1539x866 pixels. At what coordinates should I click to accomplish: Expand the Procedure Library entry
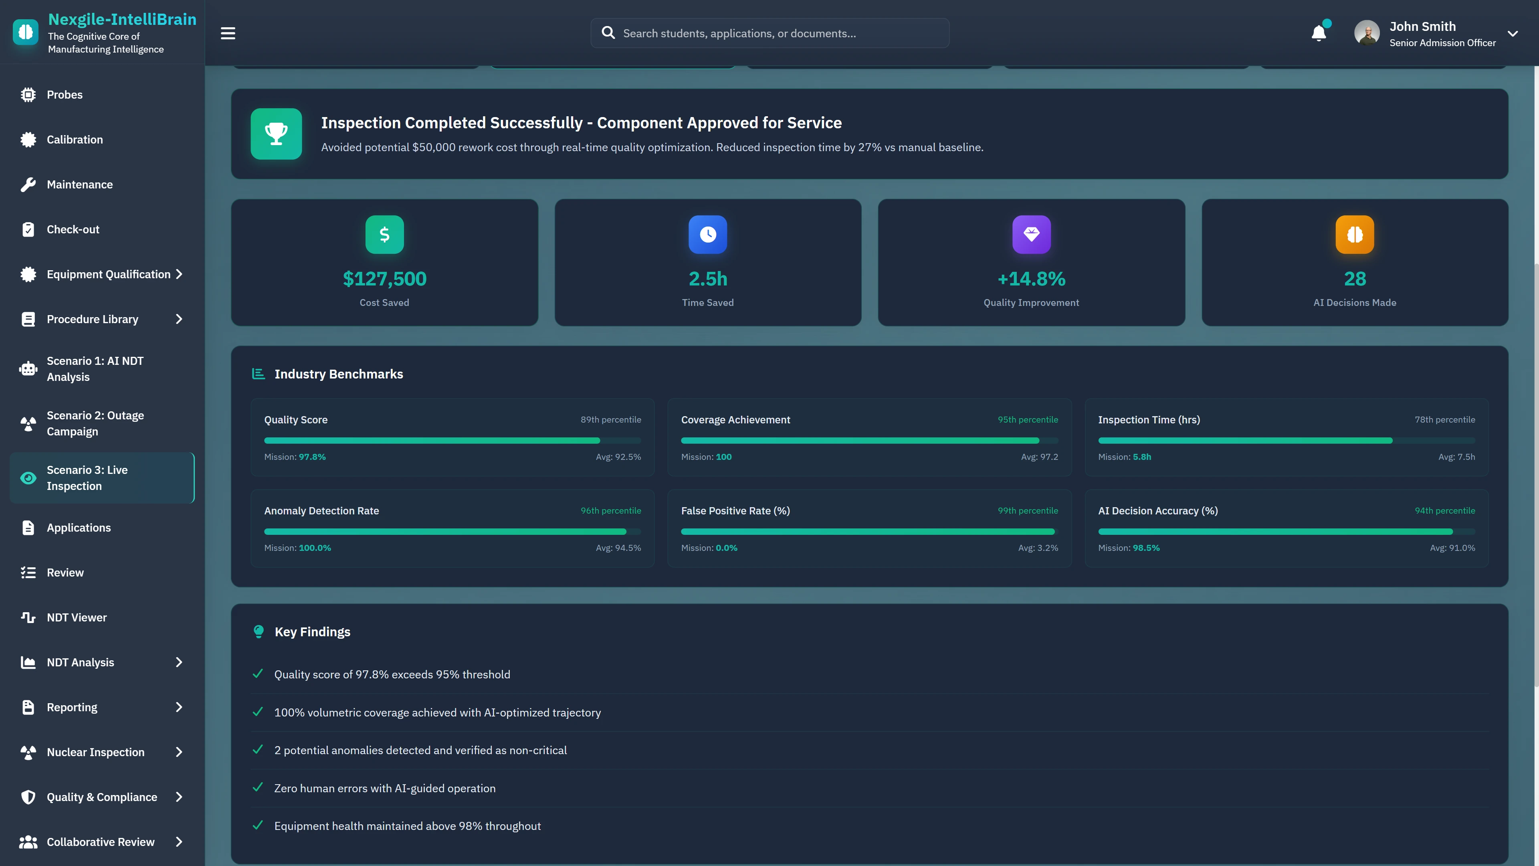point(93,319)
